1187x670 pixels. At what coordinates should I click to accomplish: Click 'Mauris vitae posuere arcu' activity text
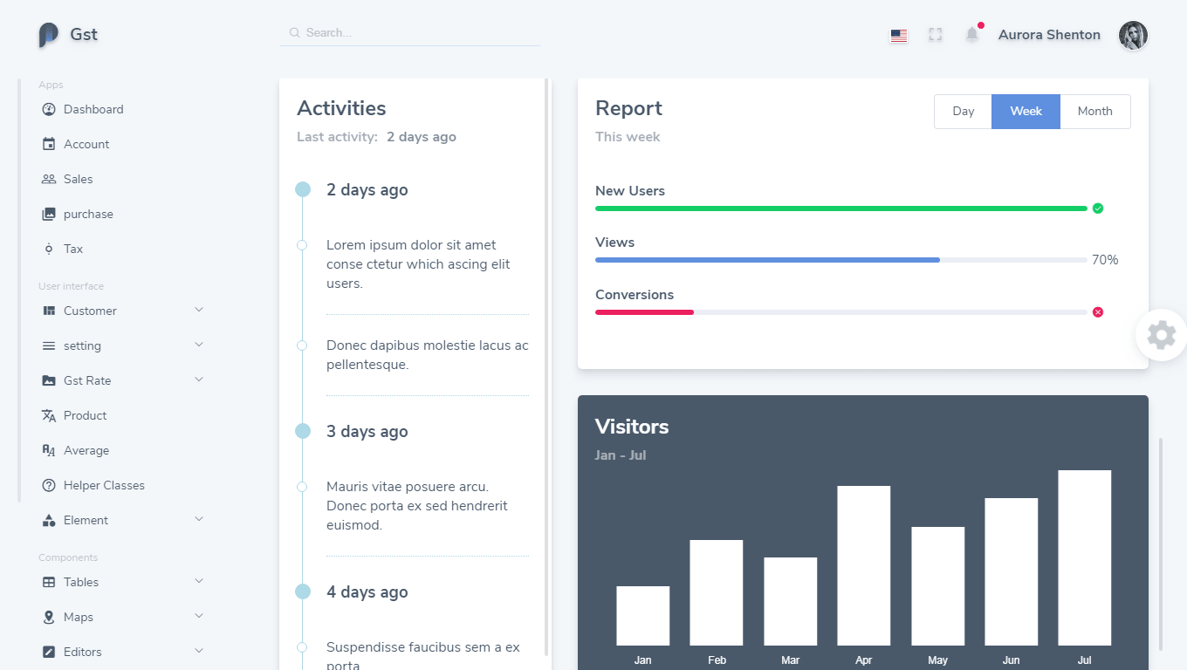point(417,506)
